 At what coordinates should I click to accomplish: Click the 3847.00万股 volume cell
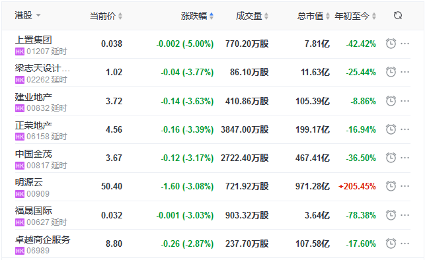(245, 129)
